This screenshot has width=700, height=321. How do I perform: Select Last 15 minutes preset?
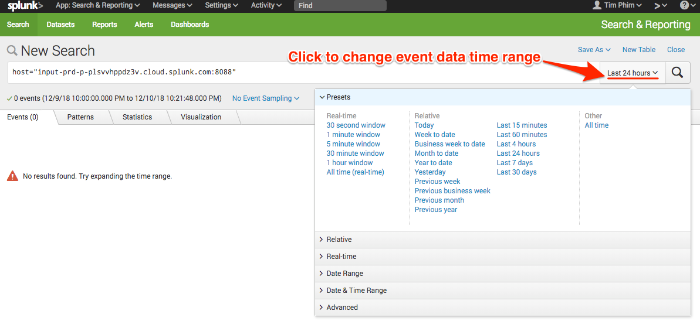point(522,125)
